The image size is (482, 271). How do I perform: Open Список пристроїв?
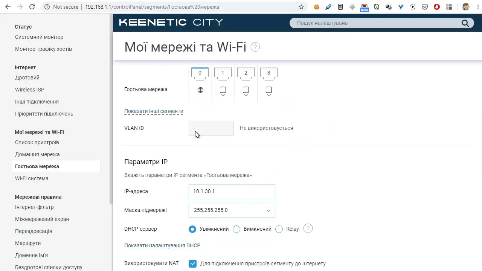tap(37, 142)
